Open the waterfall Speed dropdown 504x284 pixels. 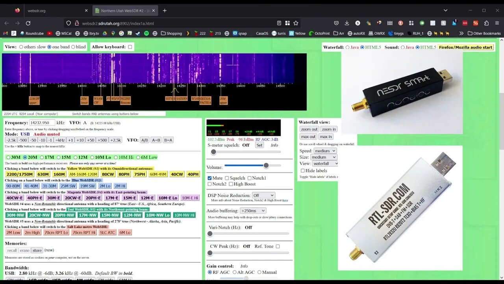325,151
